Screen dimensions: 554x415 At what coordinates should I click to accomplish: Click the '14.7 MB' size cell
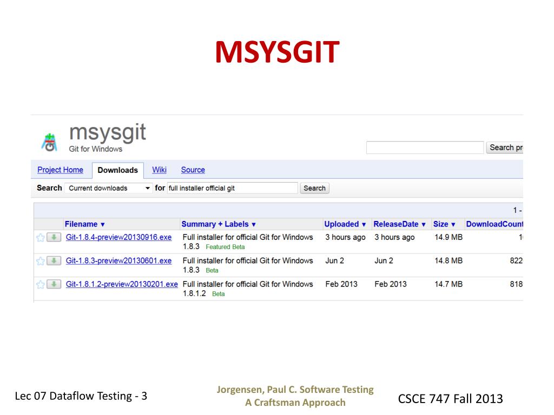[449, 284]
